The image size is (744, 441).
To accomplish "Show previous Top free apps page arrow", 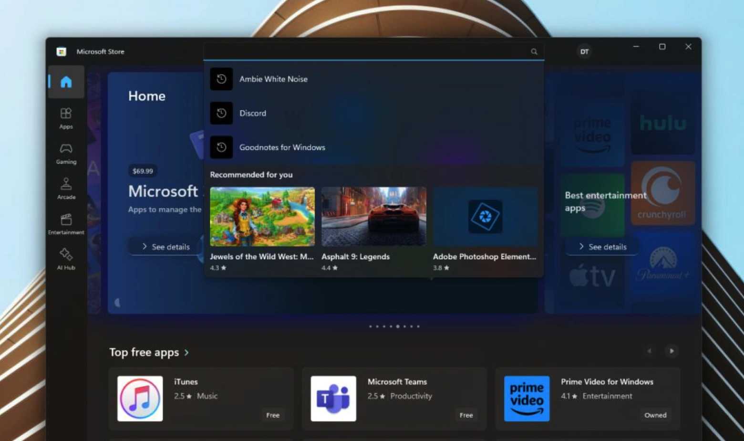I will click(649, 351).
